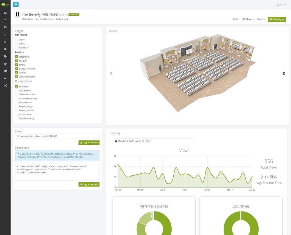Enable the Style & capacity option
291x235 pixels.
16,118
